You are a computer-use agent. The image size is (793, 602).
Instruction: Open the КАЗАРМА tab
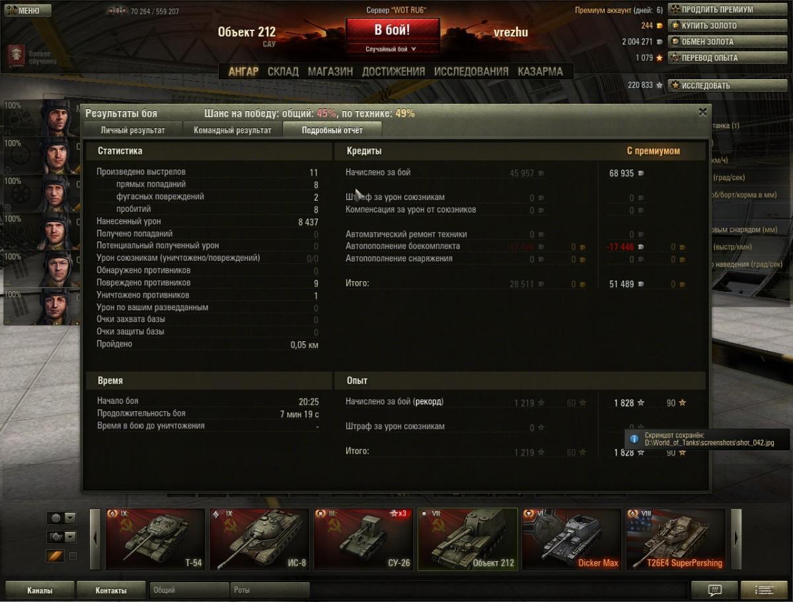[x=541, y=71]
